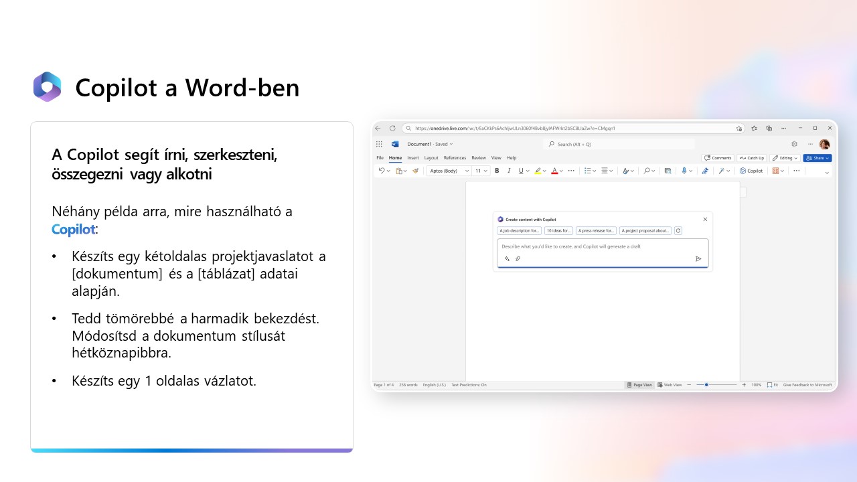
Task: Open the Comments pane
Action: pos(718,158)
